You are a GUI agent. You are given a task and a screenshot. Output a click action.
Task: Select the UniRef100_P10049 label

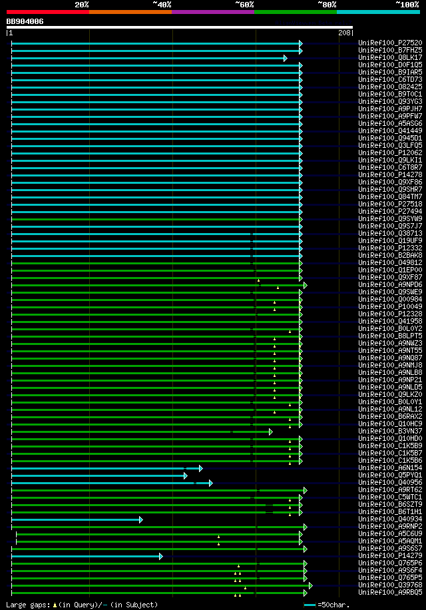coord(390,306)
